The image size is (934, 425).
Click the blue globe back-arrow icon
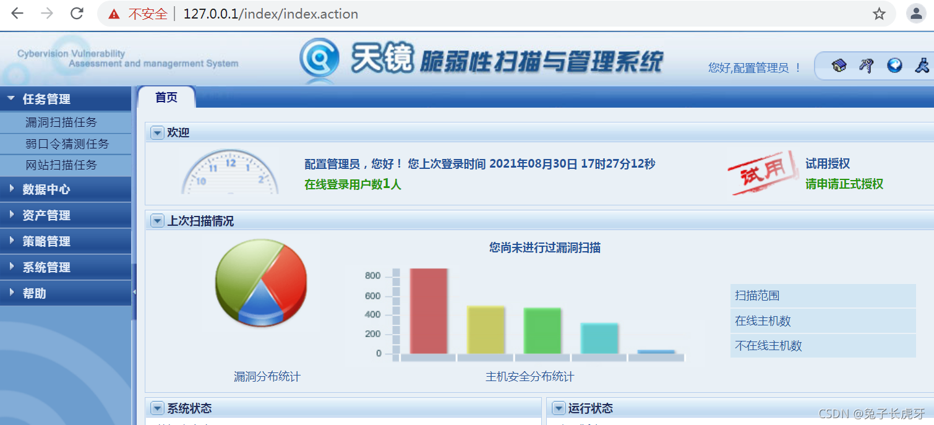pos(894,66)
